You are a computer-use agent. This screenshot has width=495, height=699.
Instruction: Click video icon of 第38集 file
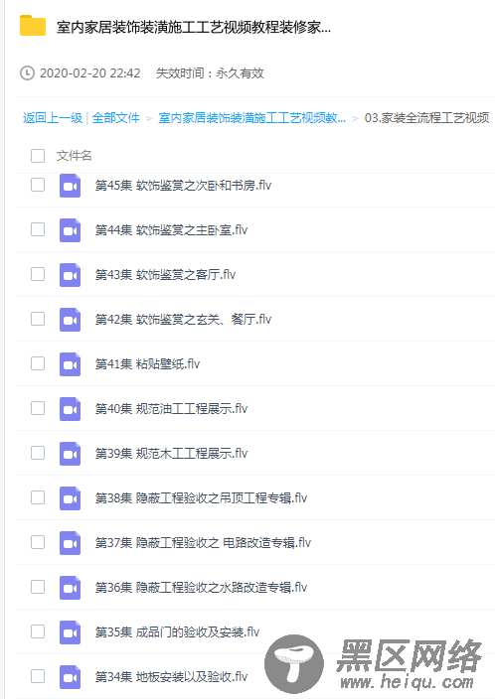tap(71, 498)
